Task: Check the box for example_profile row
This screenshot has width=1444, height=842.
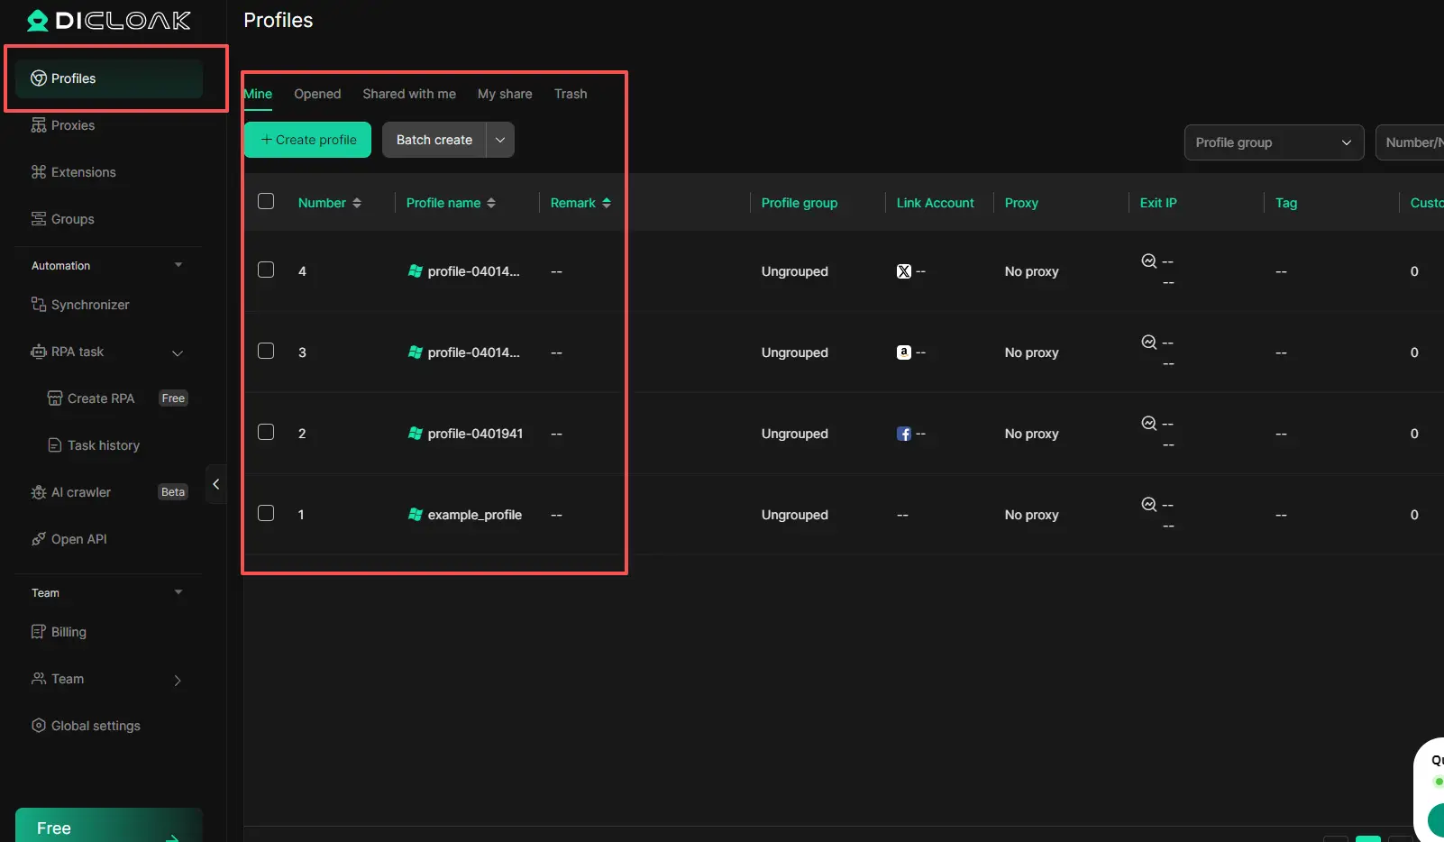Action: pos(266,513)
